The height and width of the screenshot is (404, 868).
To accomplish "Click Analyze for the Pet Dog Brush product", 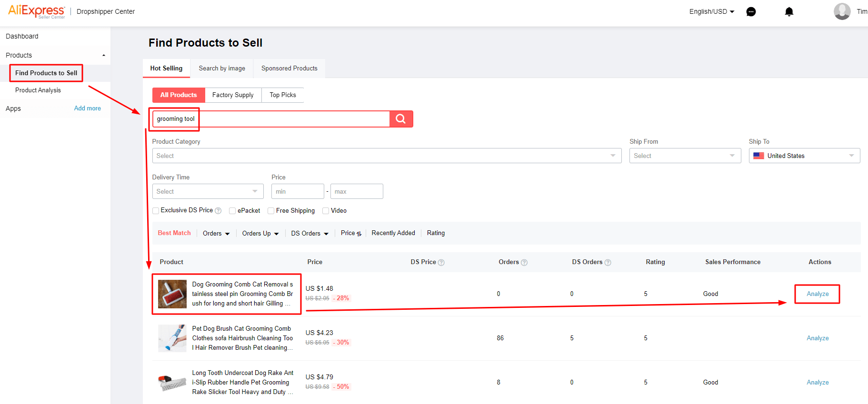I will coord(817,338).
